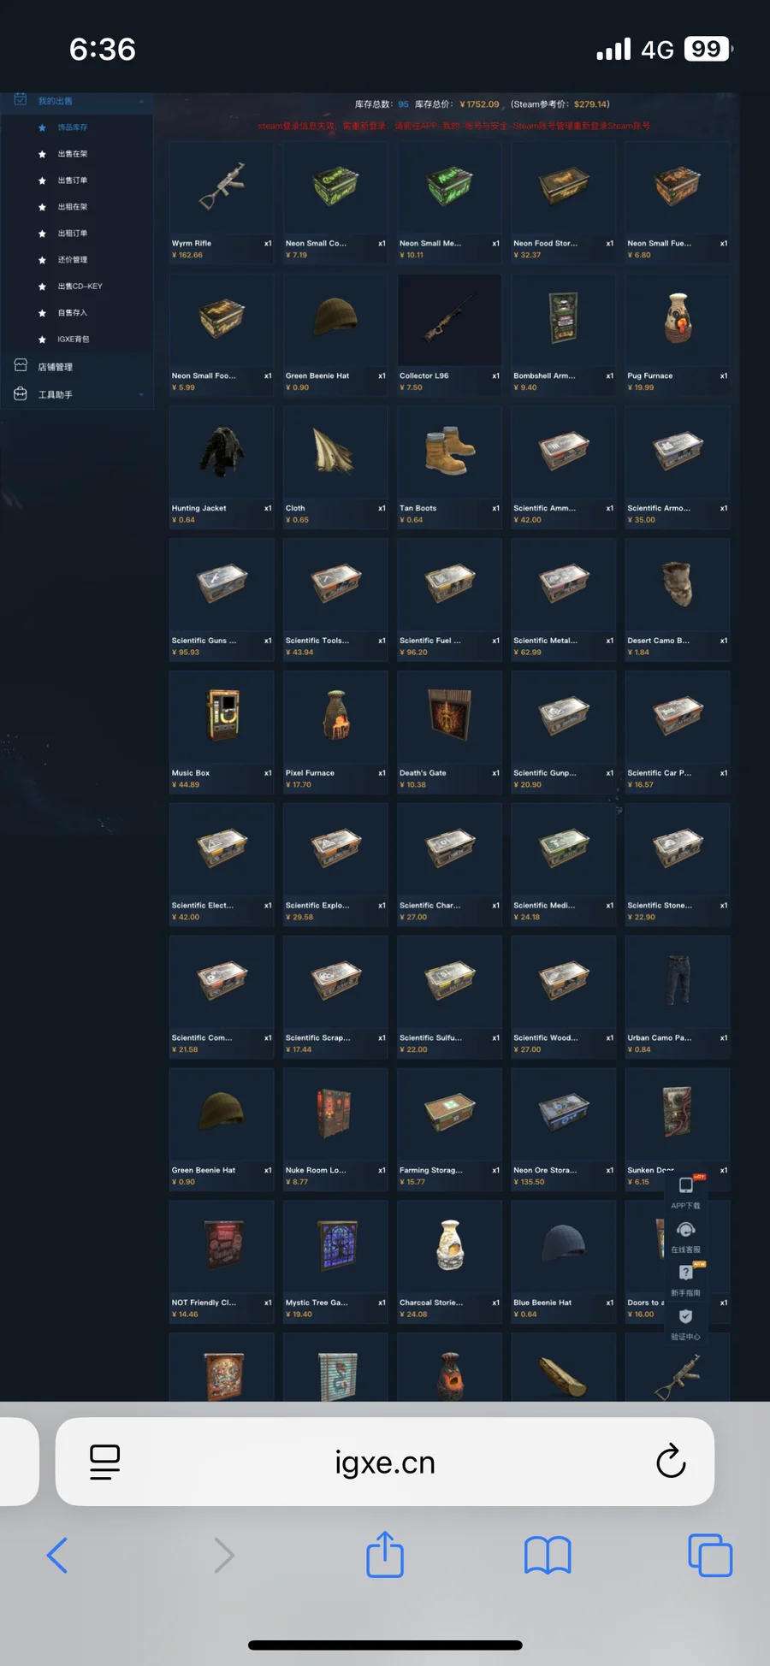This screenshot has height=1666, width=770.
Task: Go back with Safari's back chevron
Action: pos(57,1555)
